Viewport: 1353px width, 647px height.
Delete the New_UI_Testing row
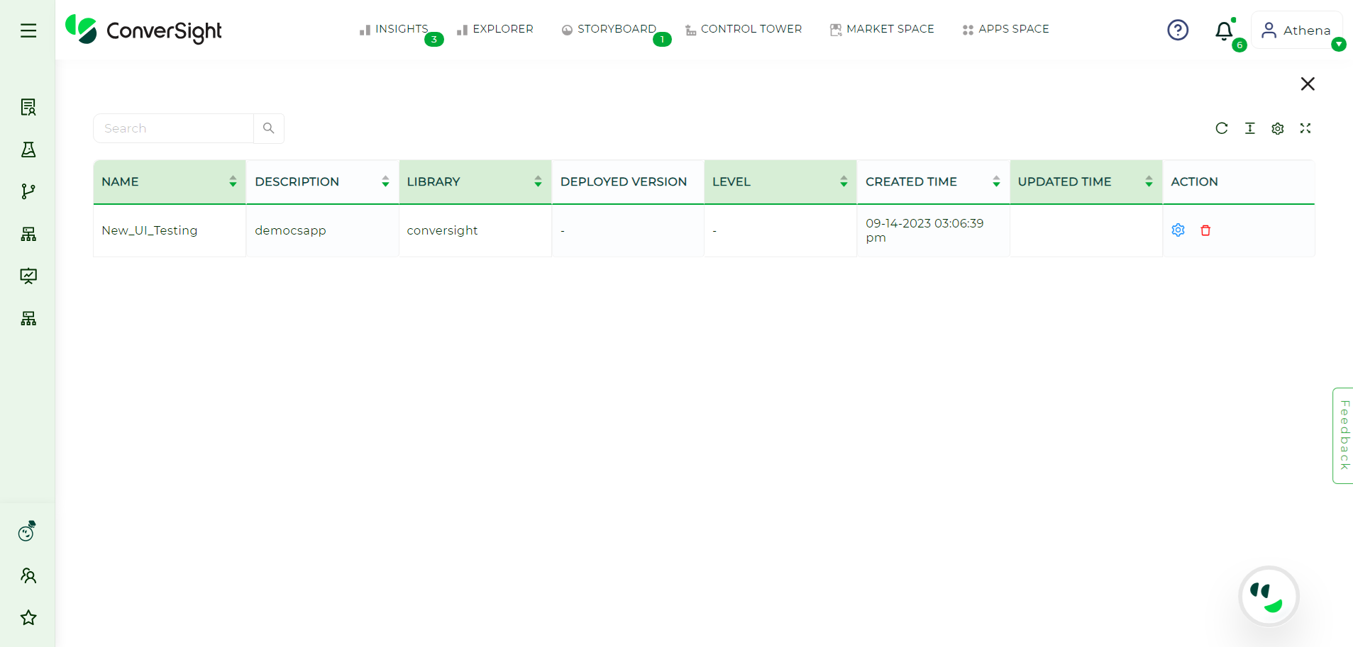coord(1205,230)
